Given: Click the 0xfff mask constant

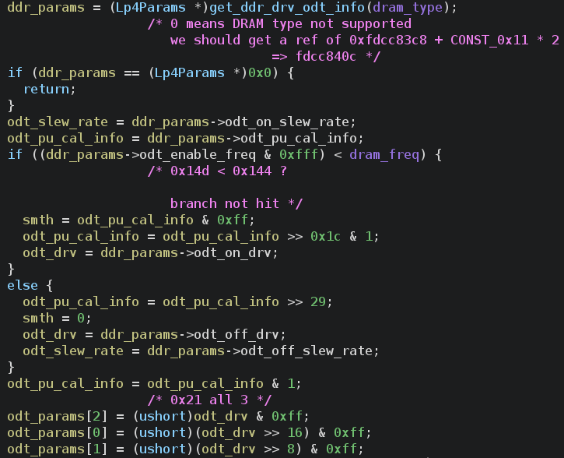Looking at the screenshot, I should [299, 155].
